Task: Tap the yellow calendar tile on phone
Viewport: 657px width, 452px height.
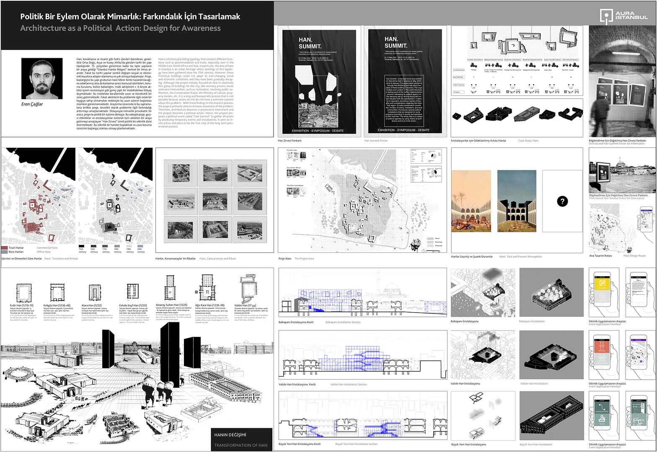Action: tap(602, 285)
